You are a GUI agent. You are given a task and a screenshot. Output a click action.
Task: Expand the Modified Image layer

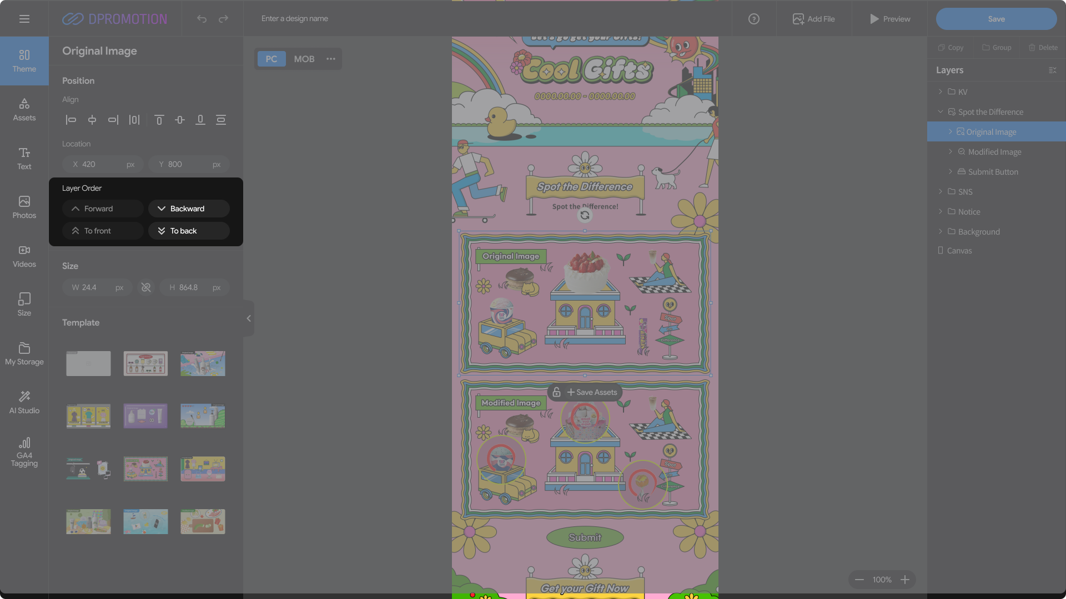pyautogui.click(x=950, y=151)
